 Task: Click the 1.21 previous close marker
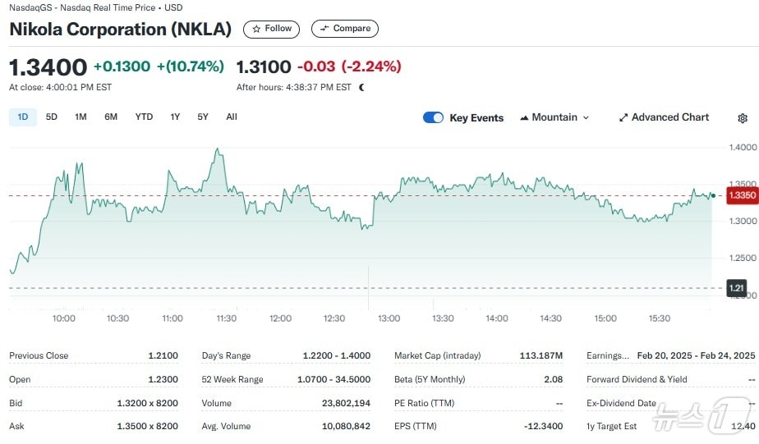(x=736, y=287)
